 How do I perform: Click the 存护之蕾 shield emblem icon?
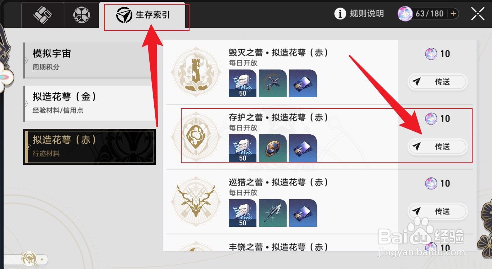196,137
